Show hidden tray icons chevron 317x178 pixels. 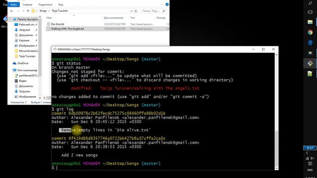(307, 153)
